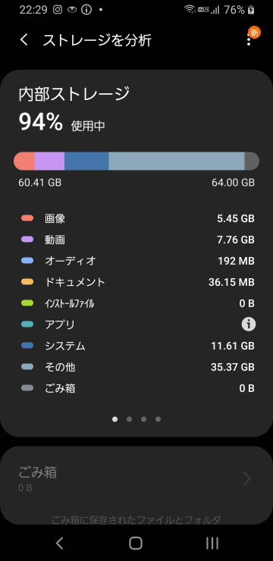Select the システム 11.61 GB entry
Screen dimensions: 273x561
pos(138,346)
